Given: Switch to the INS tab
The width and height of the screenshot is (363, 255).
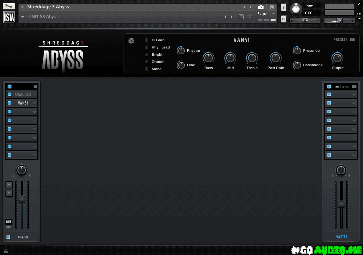Looking at the screenshot, I should [x=337, y=87].
